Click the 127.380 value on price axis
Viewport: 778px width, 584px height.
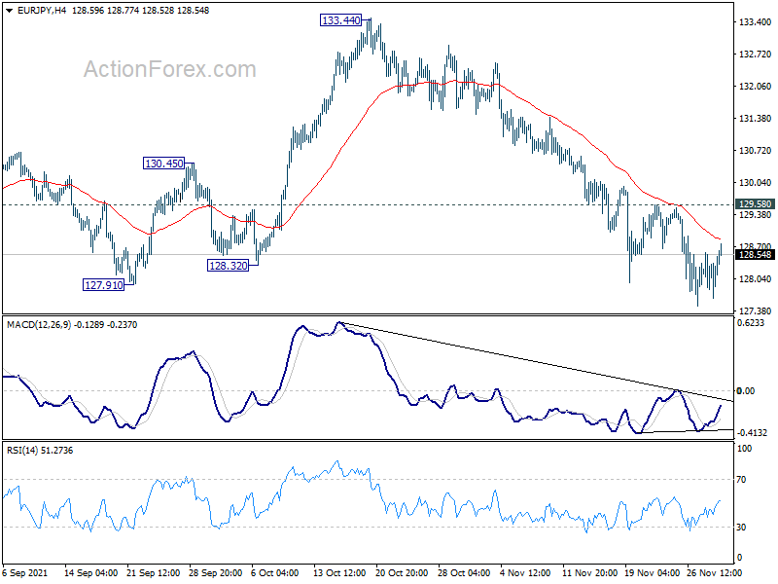coord(755,311)
